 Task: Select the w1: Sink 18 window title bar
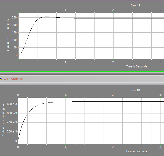(82, 79)
